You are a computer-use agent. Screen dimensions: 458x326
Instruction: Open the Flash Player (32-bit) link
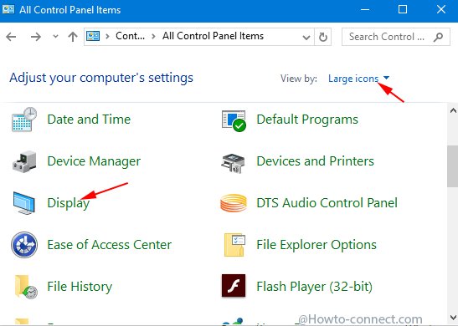click(x=314, y=287)
